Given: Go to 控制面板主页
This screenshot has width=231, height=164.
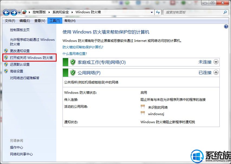Looking at the screenshot, I should [x=20, y=30].
